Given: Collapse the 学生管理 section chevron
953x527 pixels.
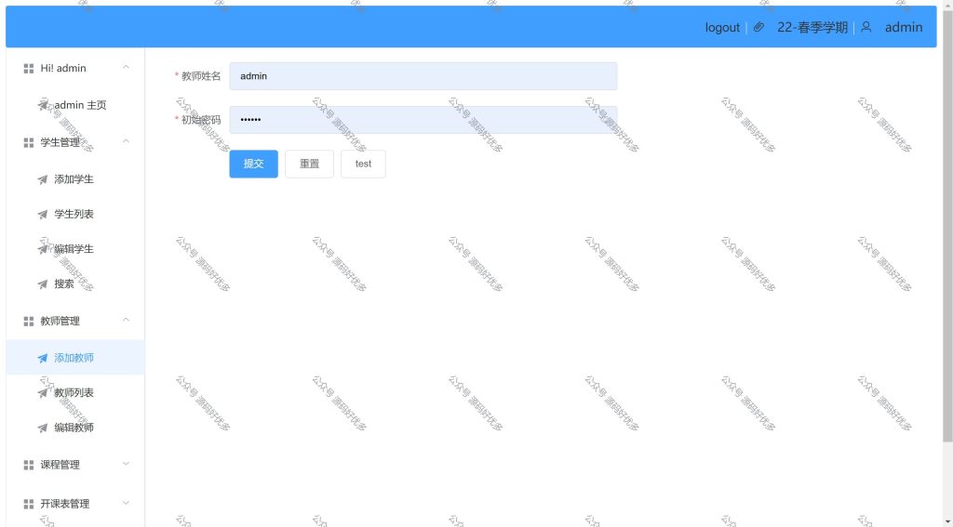Looking at the screenshot, I should (126, 141).
